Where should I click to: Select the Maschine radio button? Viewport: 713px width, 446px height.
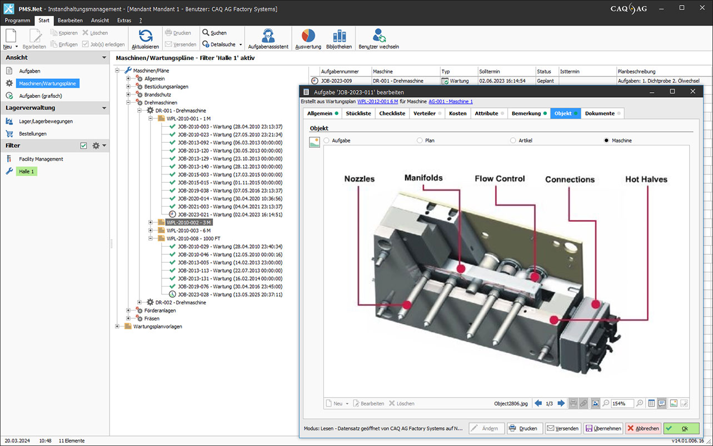606,141
